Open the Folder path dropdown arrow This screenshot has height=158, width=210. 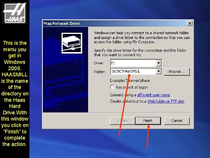(x=159, y=71)
